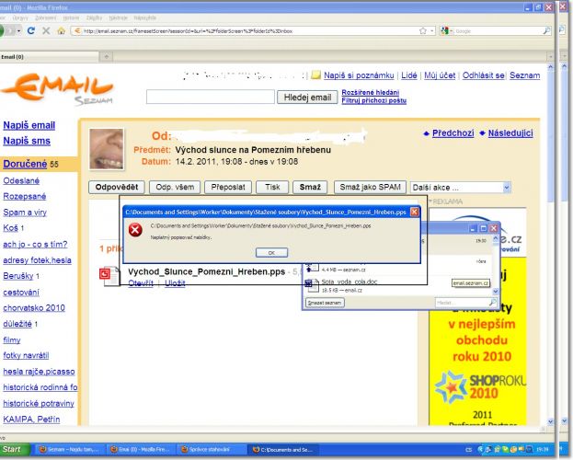Click OK in error dialog

(x=271, y=253)
